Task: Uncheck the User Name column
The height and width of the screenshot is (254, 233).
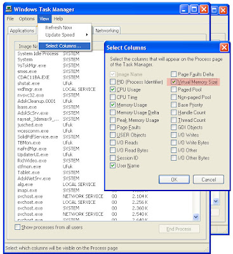Action: click(112, 165)
